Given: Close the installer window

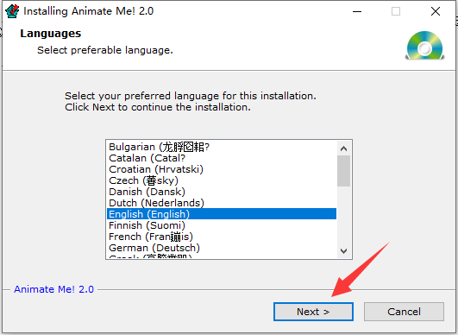Looking at the screenshot, I should [436, 12].
